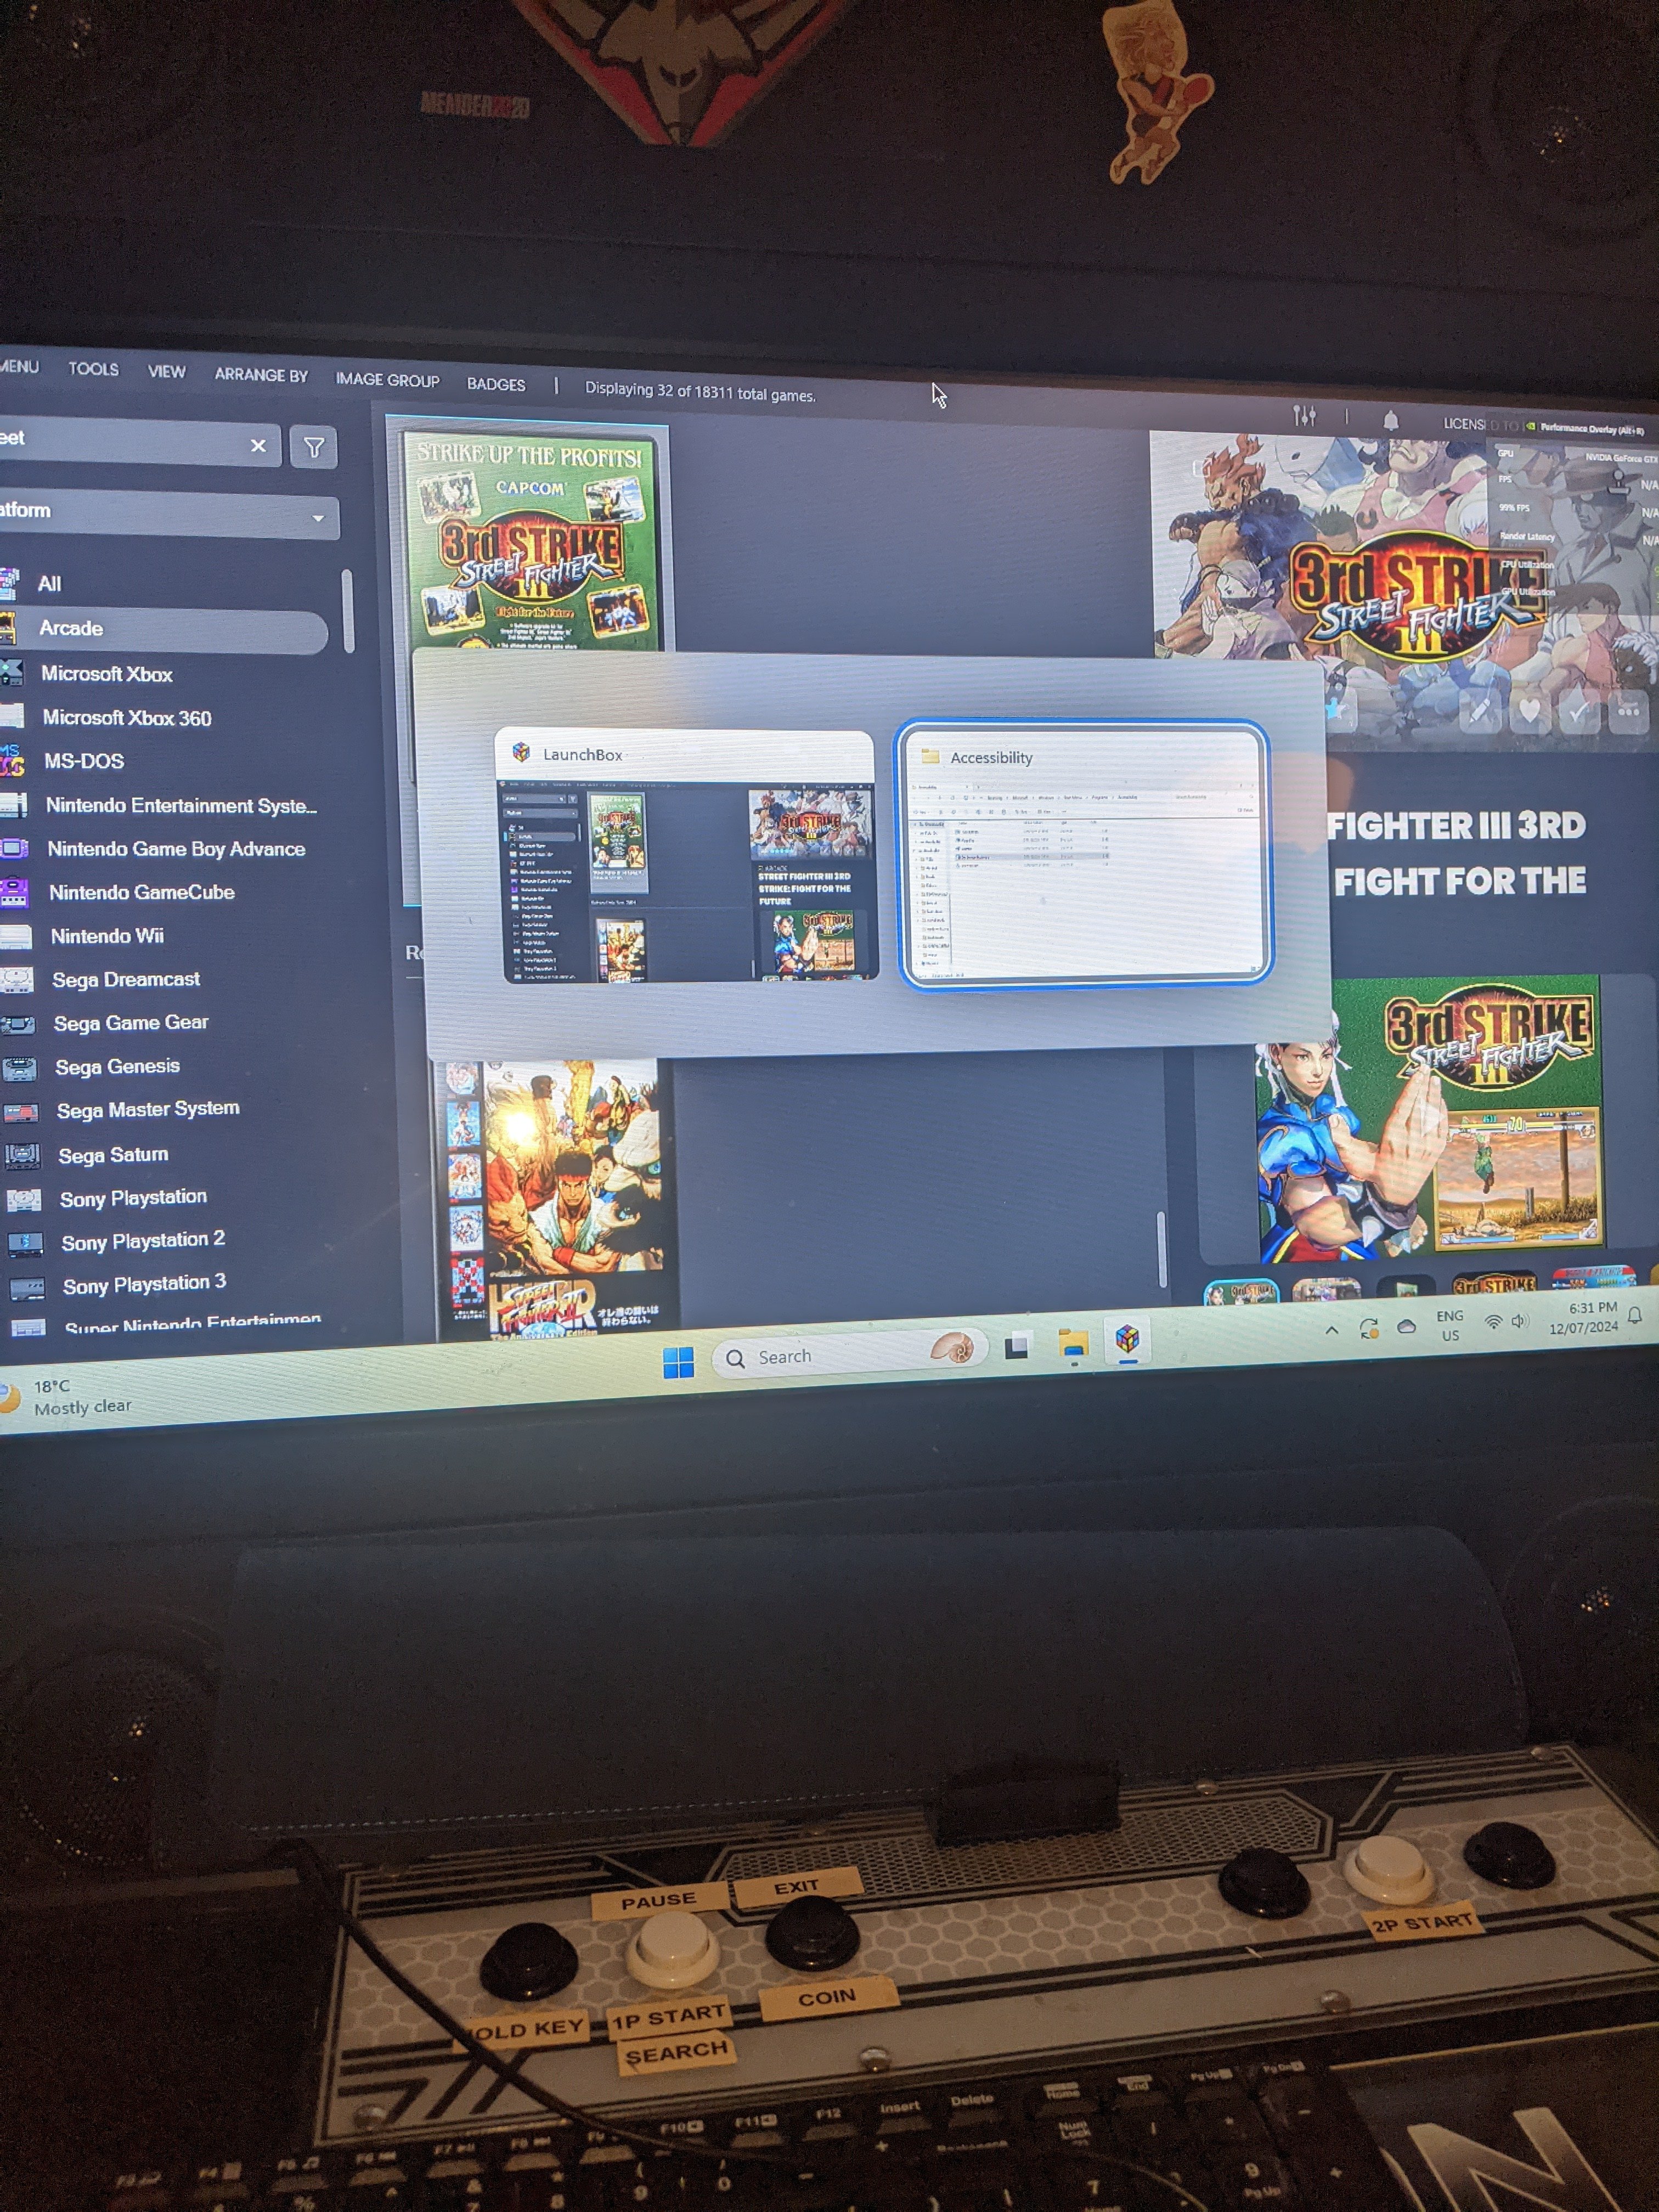Open the Chun-Li 3rd Strike screenshot image
Viewport: 1659px width, 2212px height.
click(1430, 1118)
